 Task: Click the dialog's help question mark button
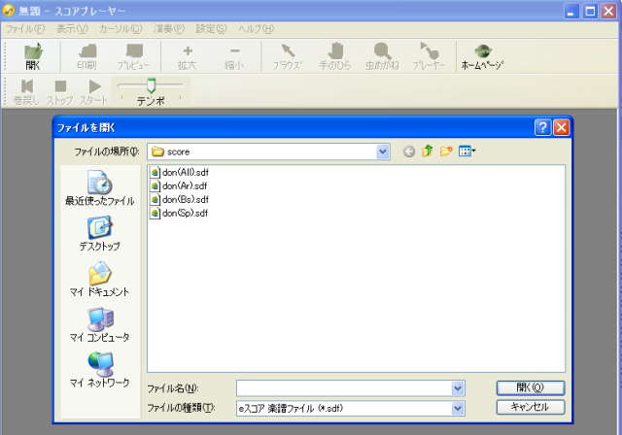pyautogui.click(x=543, y=127)
